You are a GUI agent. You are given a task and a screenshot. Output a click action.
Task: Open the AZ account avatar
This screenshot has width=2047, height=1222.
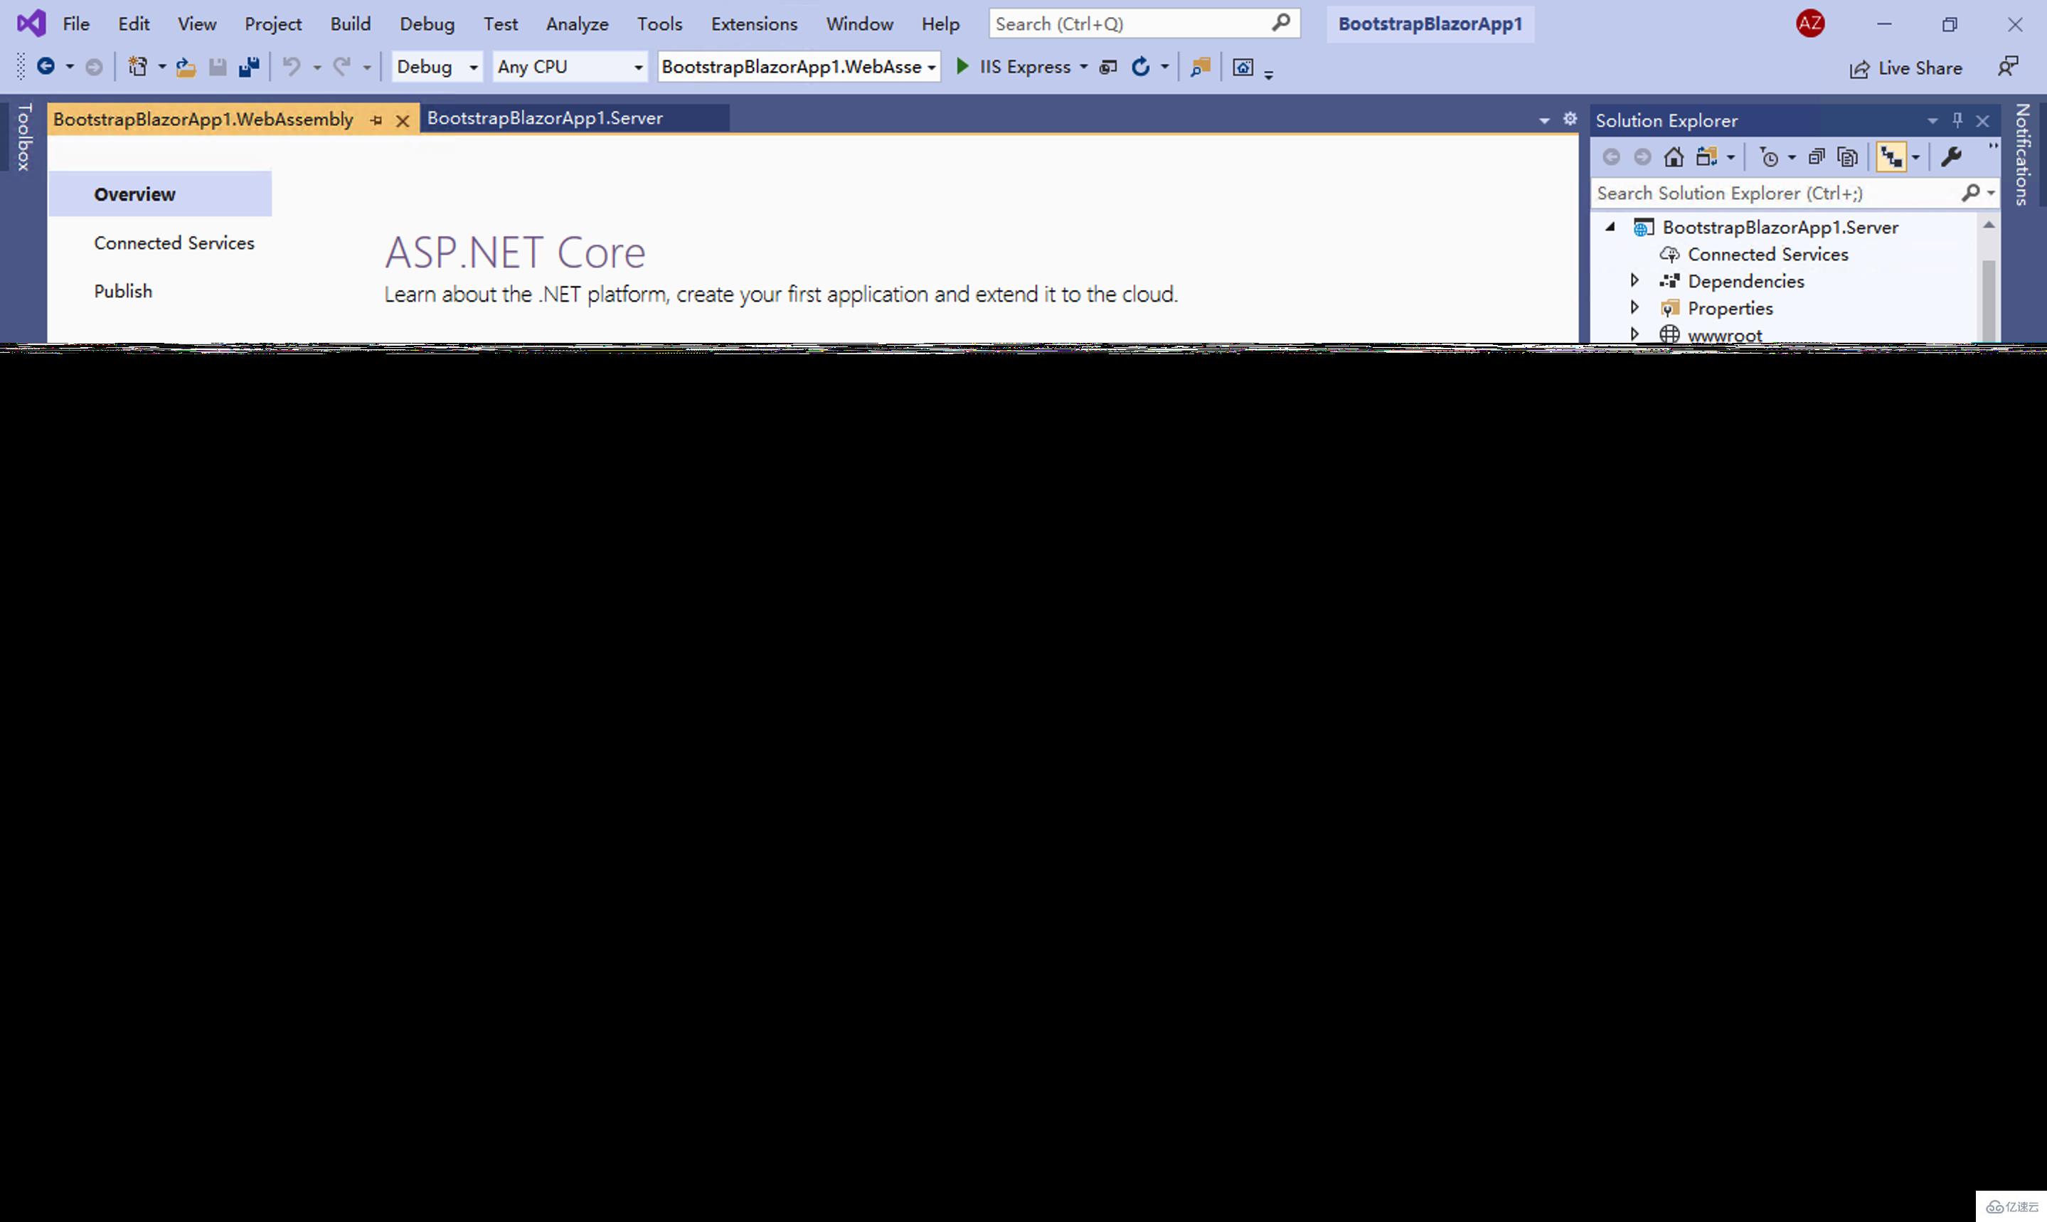1810,23
